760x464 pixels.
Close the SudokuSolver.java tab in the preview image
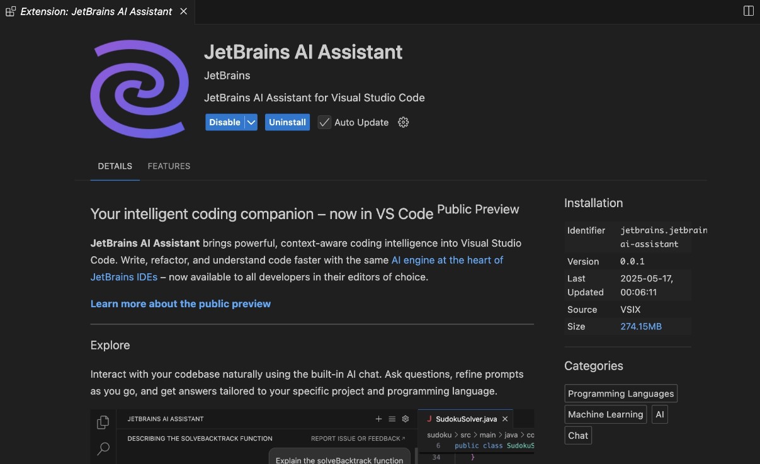(505, 419)
